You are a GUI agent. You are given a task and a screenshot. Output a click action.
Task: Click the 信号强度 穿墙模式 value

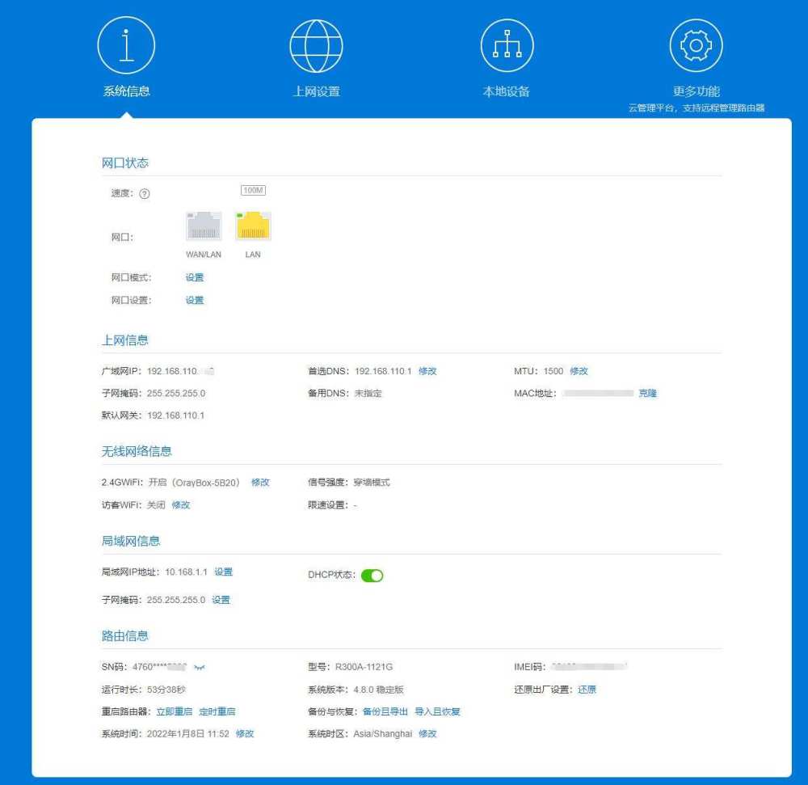click(x=372, y=483)
